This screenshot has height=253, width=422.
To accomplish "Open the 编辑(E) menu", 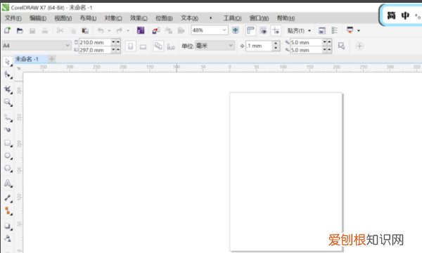I will pos(38,18).
